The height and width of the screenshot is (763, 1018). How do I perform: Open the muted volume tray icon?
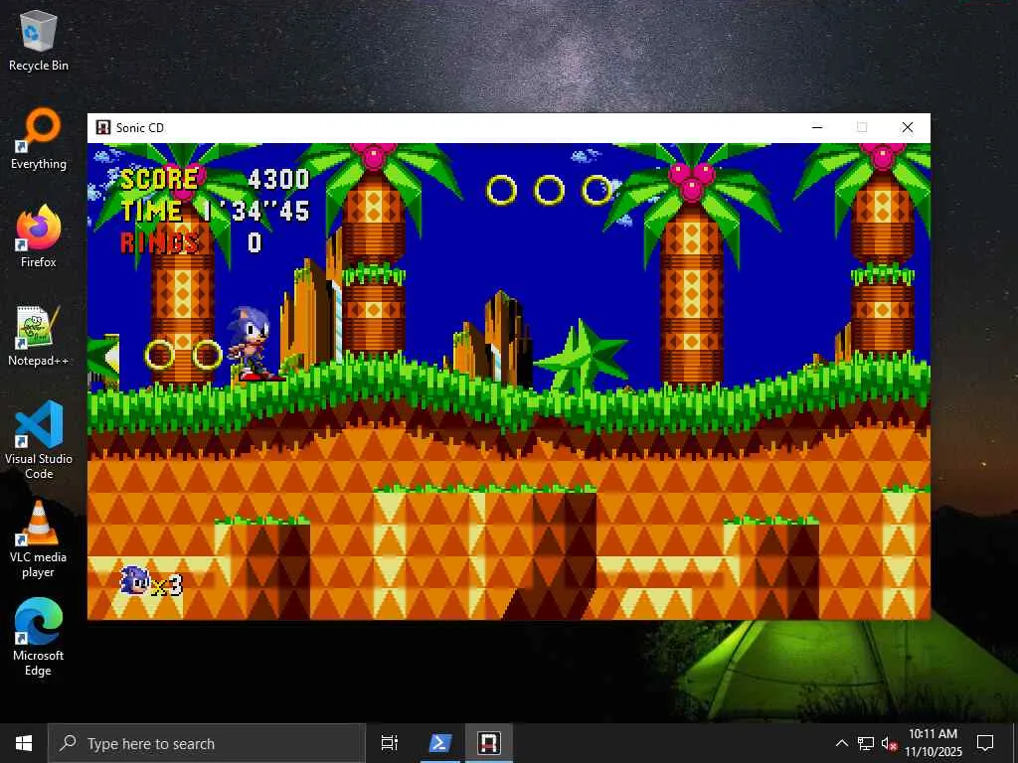(x=889, y=743)
